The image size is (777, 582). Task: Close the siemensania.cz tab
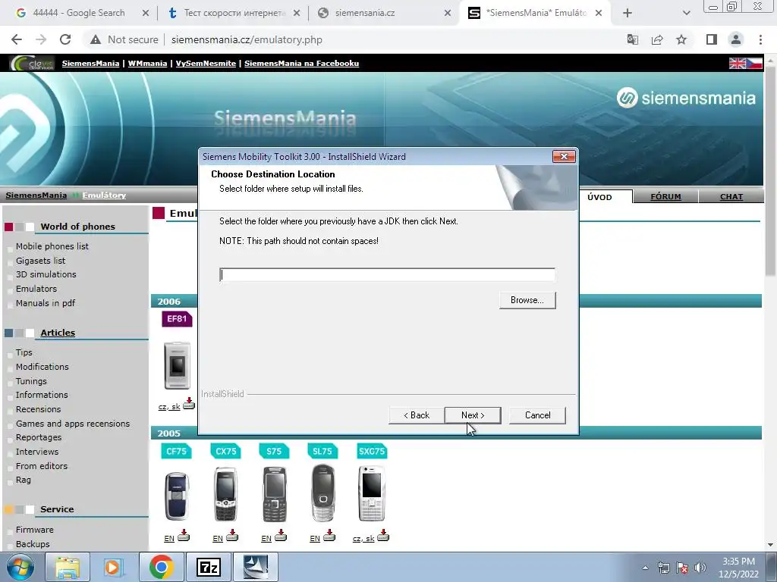pos(448,13)
